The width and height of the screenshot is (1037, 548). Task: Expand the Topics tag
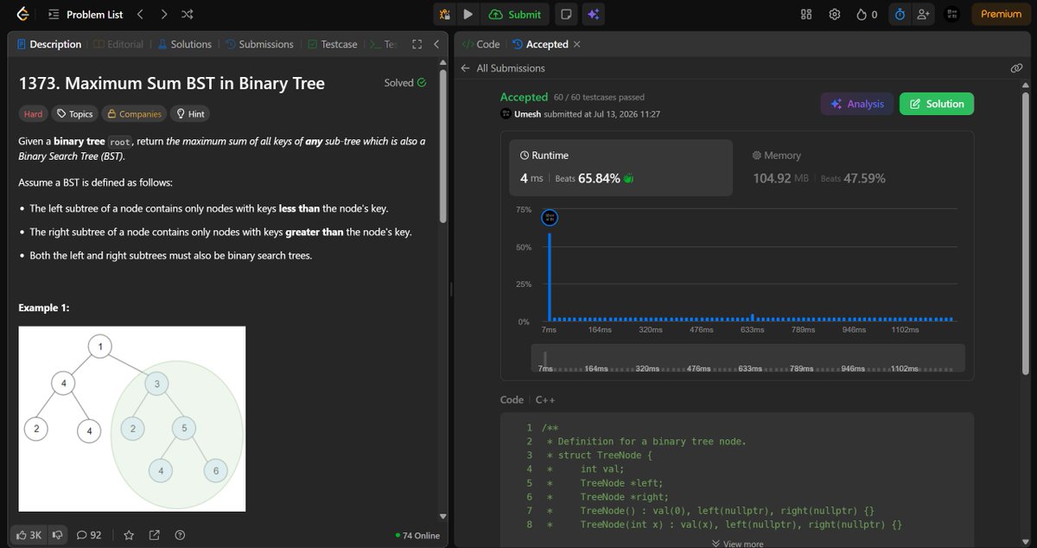(x=73, y=114)
